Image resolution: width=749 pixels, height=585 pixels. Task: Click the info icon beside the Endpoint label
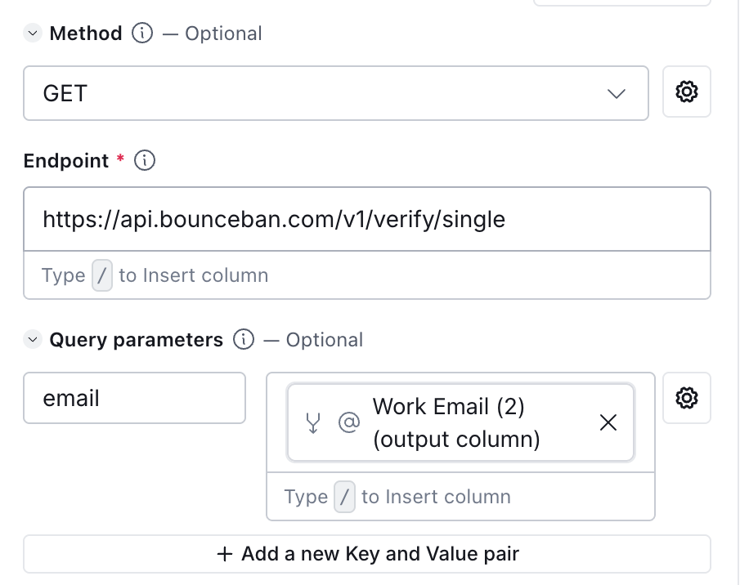point(144,161)
